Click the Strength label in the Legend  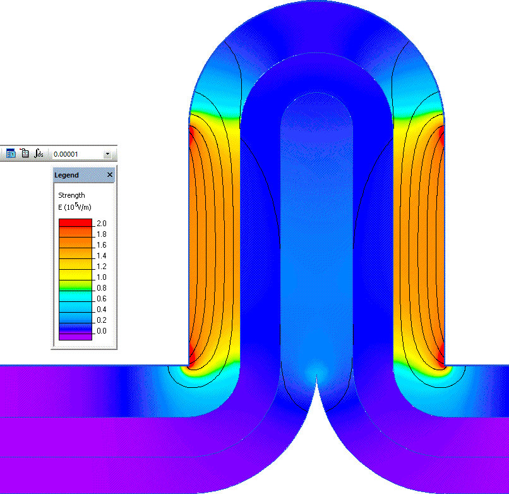71,195
